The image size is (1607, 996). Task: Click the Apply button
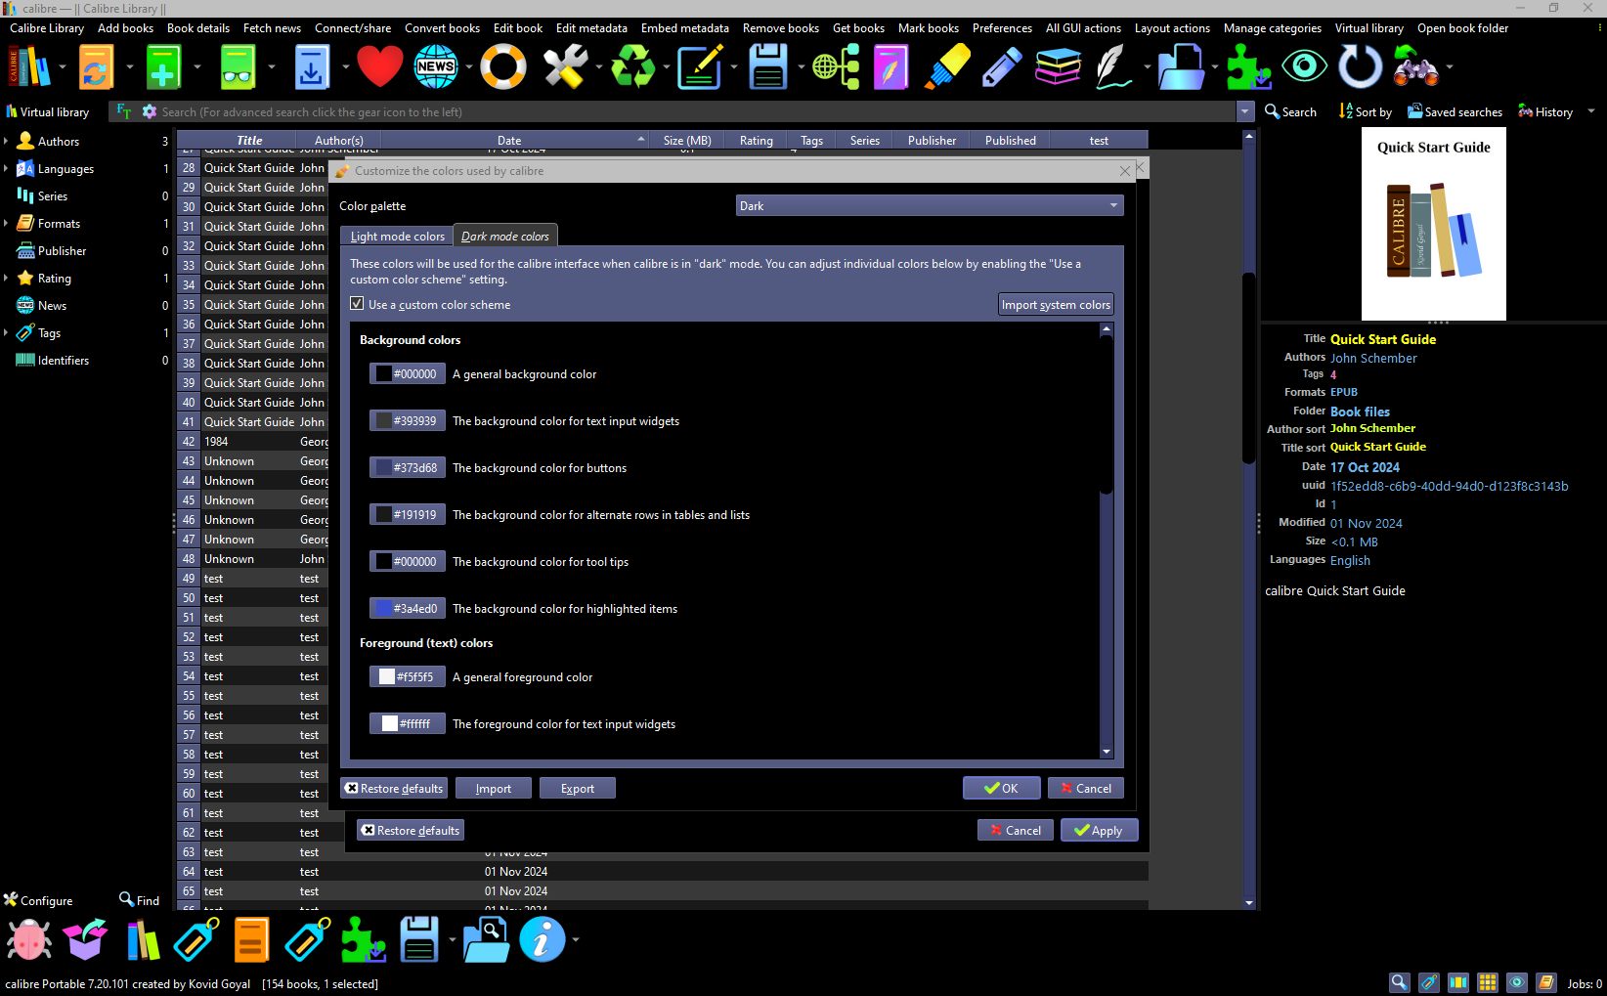pyautogui.click(x=1099, y=830)
